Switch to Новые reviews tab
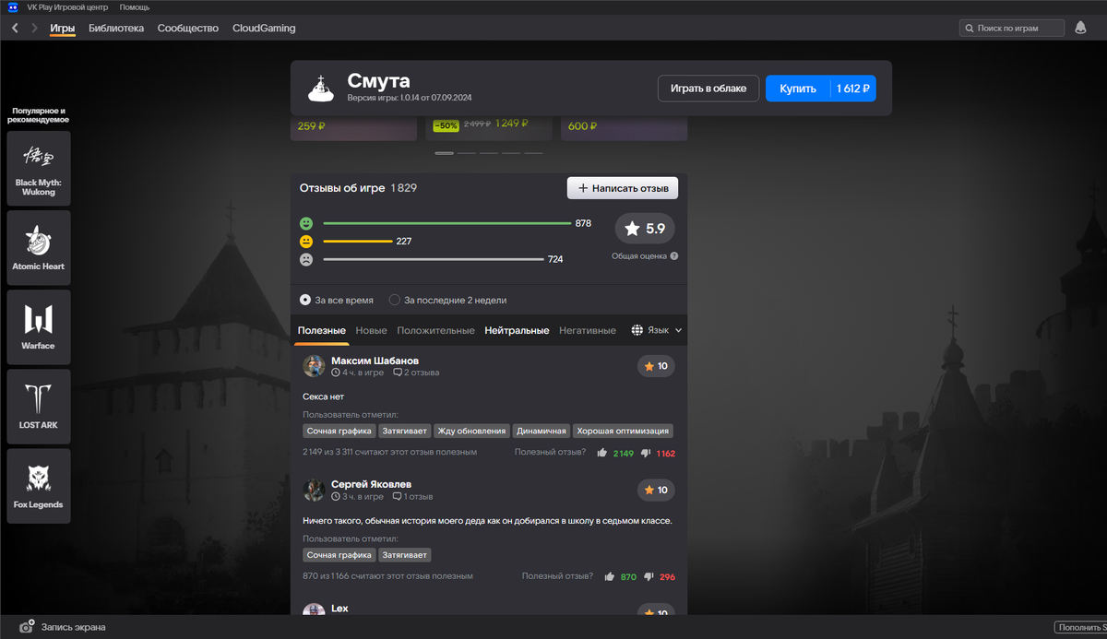Viewport: 1107px width, 639px height. 372,330
